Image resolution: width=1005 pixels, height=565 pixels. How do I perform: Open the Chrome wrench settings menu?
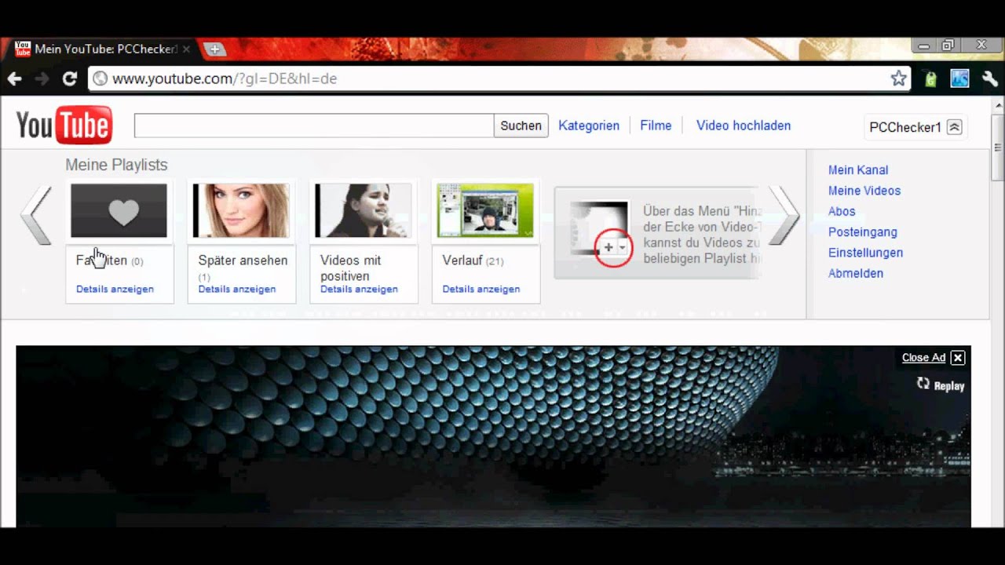tap(989, 78)
